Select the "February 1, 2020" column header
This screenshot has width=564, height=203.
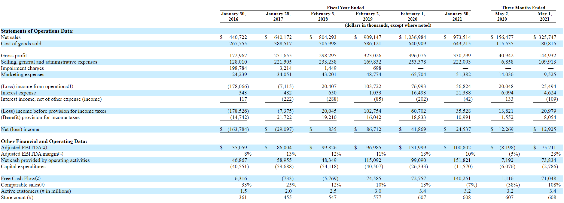(413, 16)
